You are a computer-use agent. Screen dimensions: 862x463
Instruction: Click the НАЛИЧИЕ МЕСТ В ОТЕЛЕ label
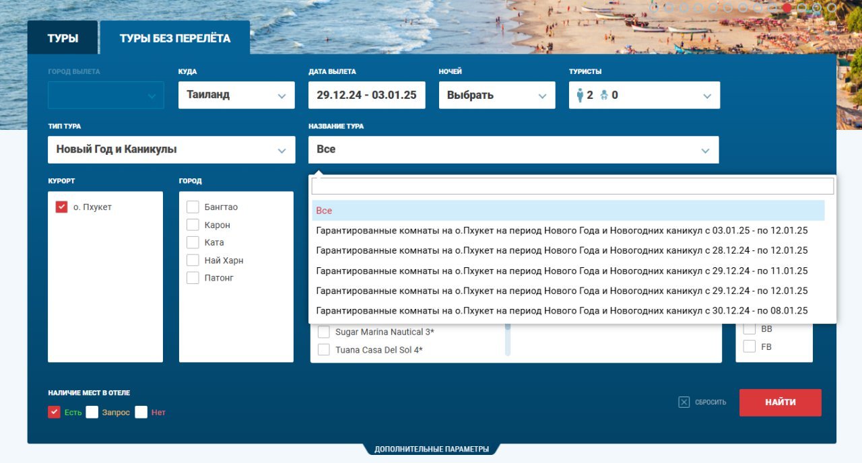point(89,393)
